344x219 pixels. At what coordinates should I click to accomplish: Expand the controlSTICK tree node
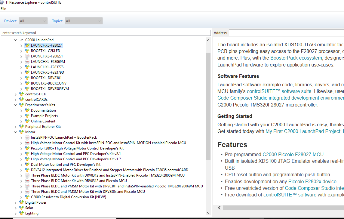click(x=15, y=94)
